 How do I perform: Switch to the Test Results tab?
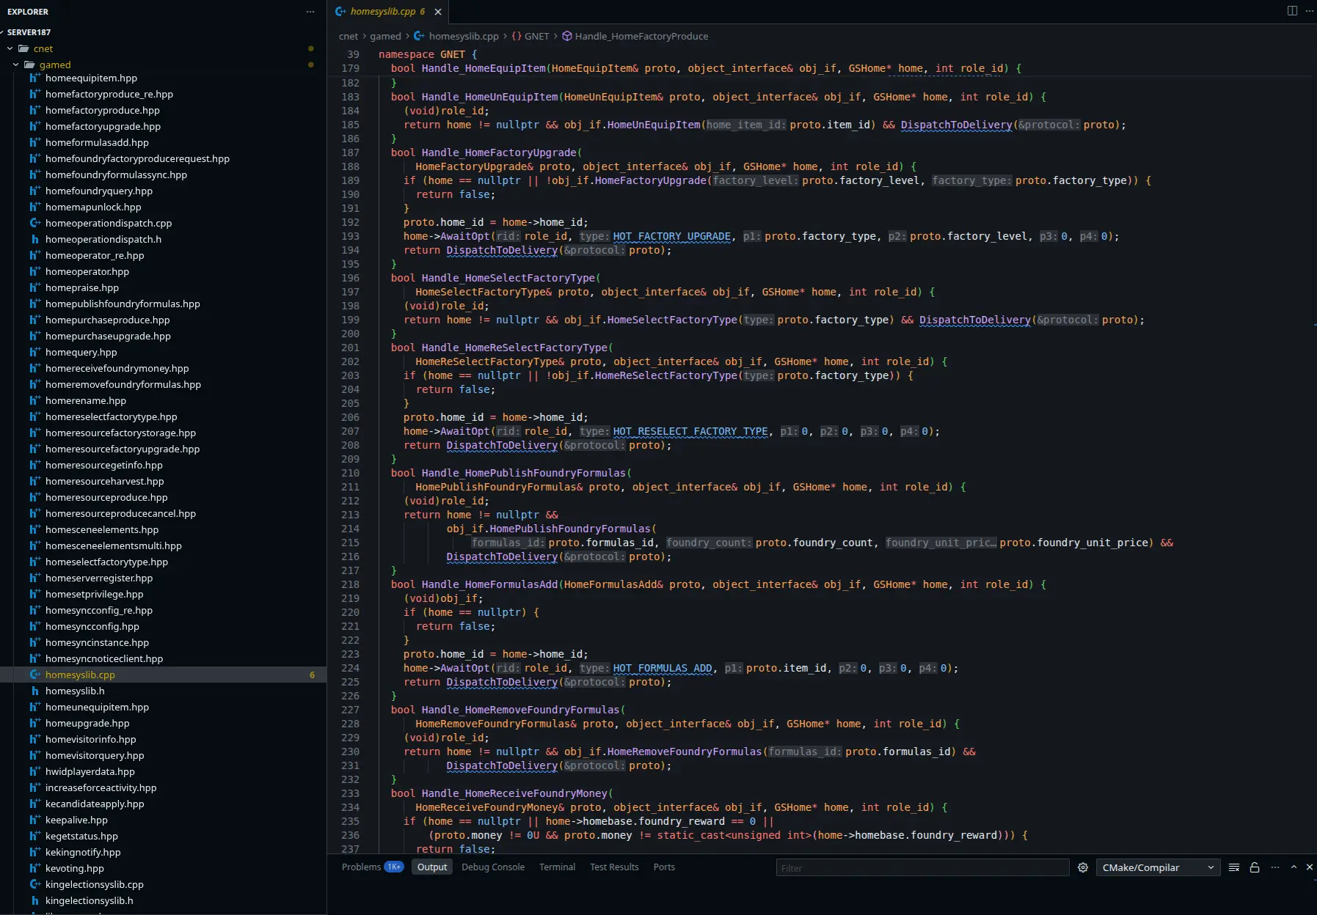point(614,867)
